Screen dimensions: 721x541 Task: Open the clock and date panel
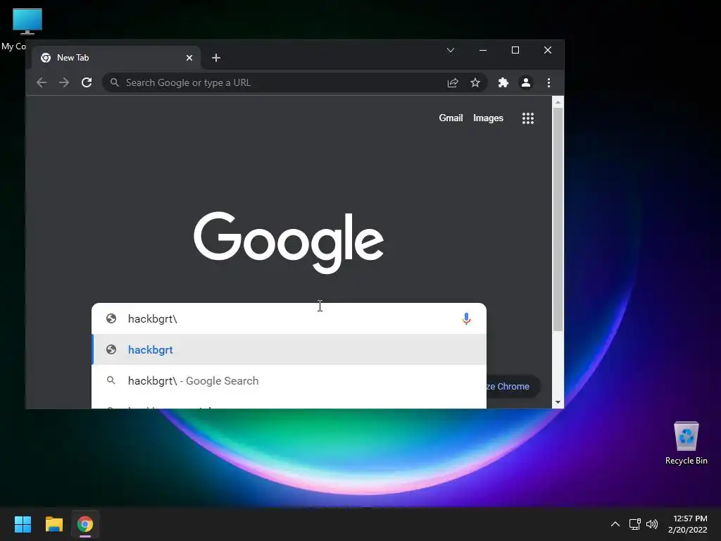pyautogui.click(x=687, y=524)
